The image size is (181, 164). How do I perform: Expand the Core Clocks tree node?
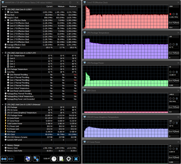(x=5, y=12)
